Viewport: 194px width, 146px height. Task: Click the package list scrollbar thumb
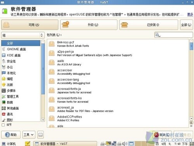pos(191,46)
